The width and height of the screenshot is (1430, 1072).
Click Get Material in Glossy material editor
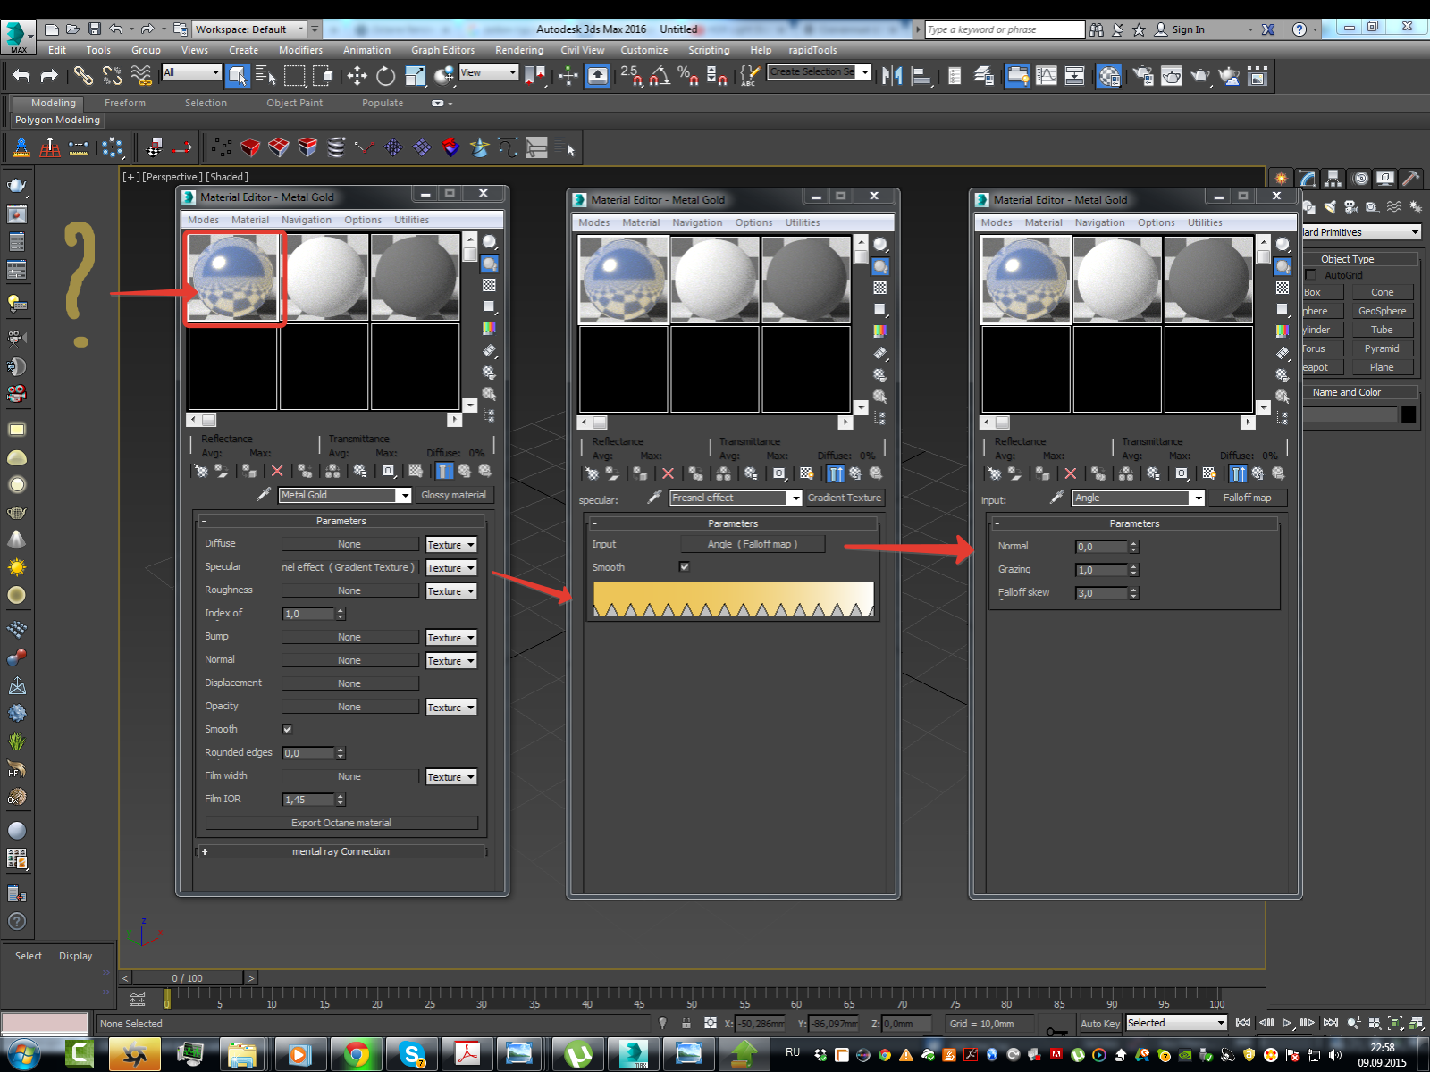(x=201, y=471)
